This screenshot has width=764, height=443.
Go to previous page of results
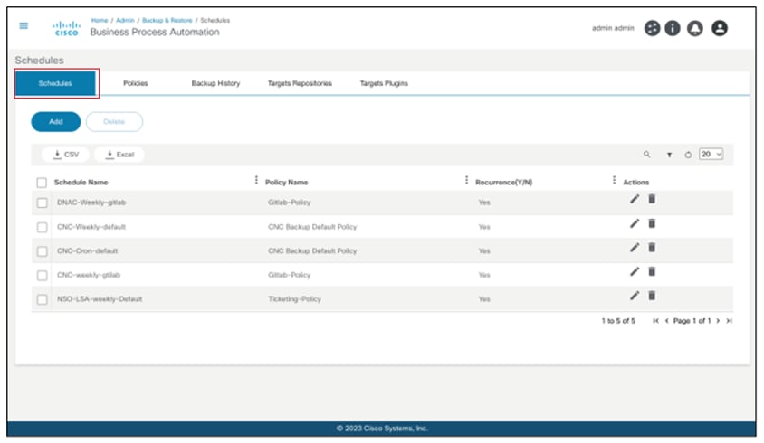(666, 320)
